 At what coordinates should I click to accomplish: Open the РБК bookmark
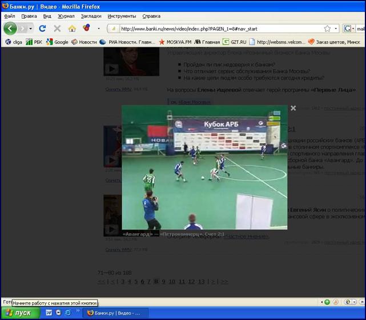34,42
